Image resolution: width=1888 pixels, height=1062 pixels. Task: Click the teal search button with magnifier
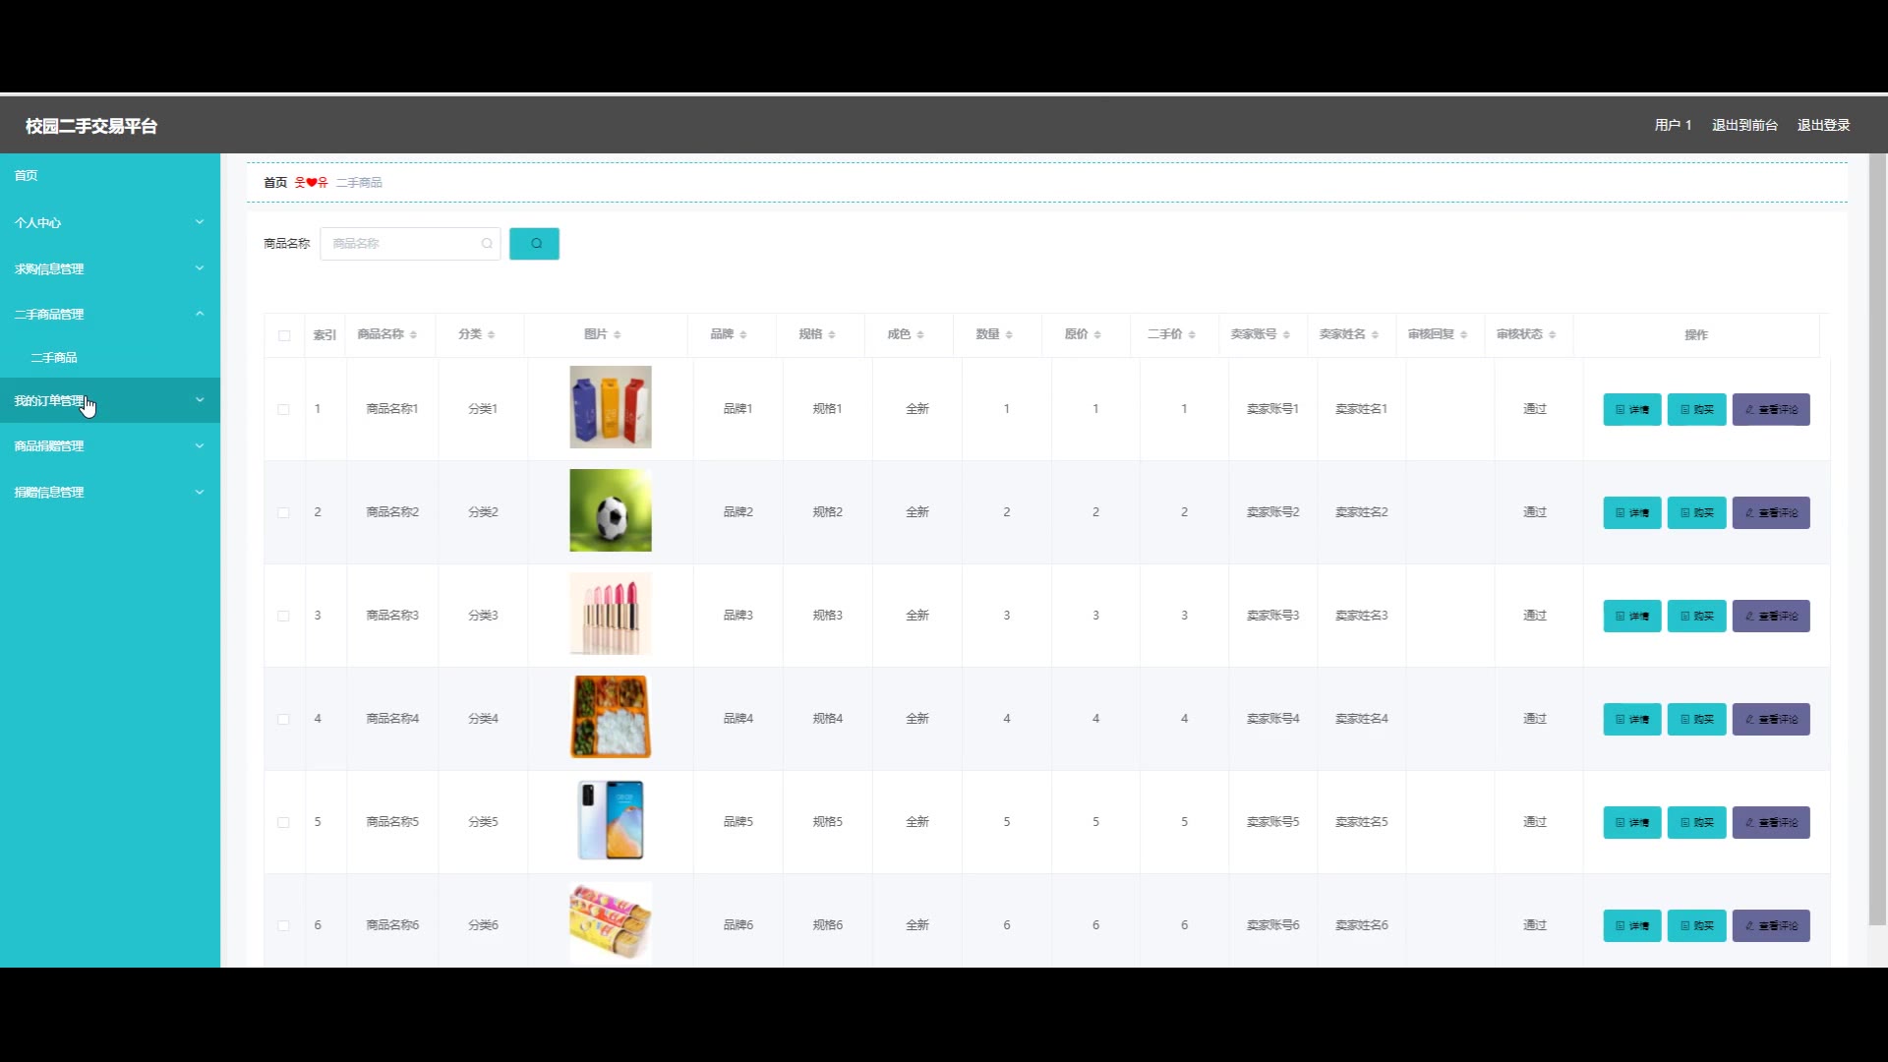534,244
